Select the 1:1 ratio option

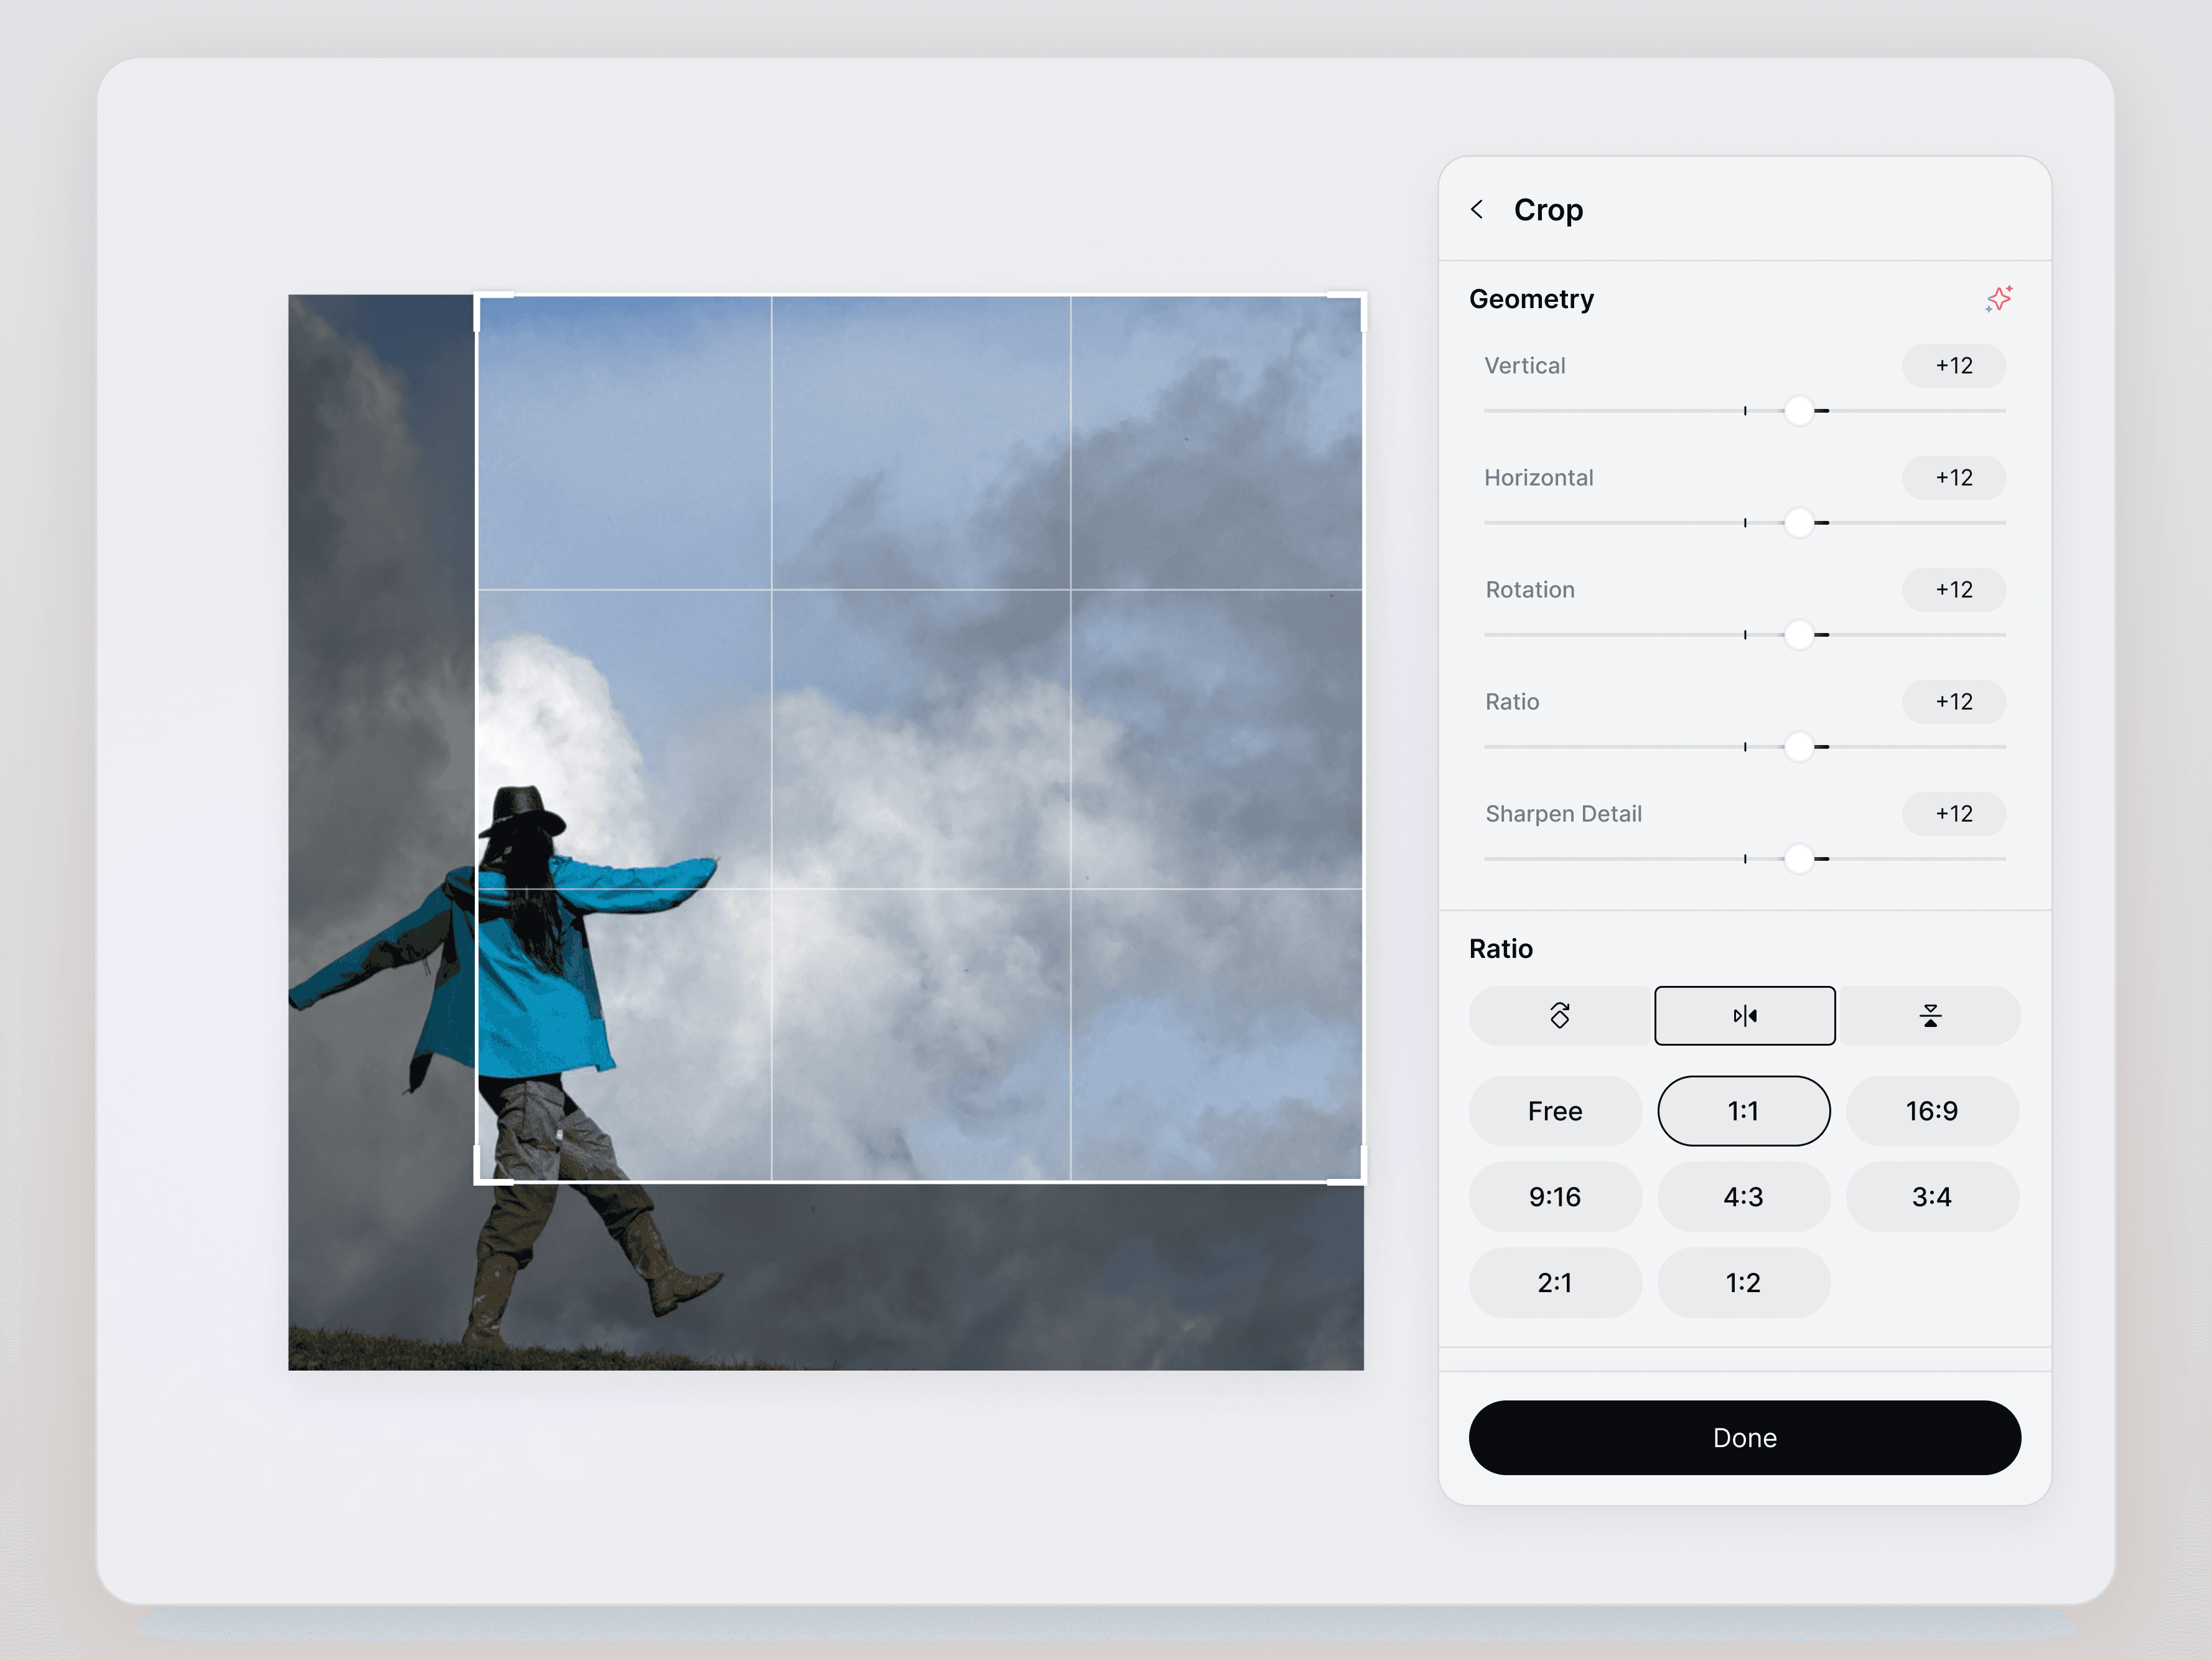click(1743, 1110)
